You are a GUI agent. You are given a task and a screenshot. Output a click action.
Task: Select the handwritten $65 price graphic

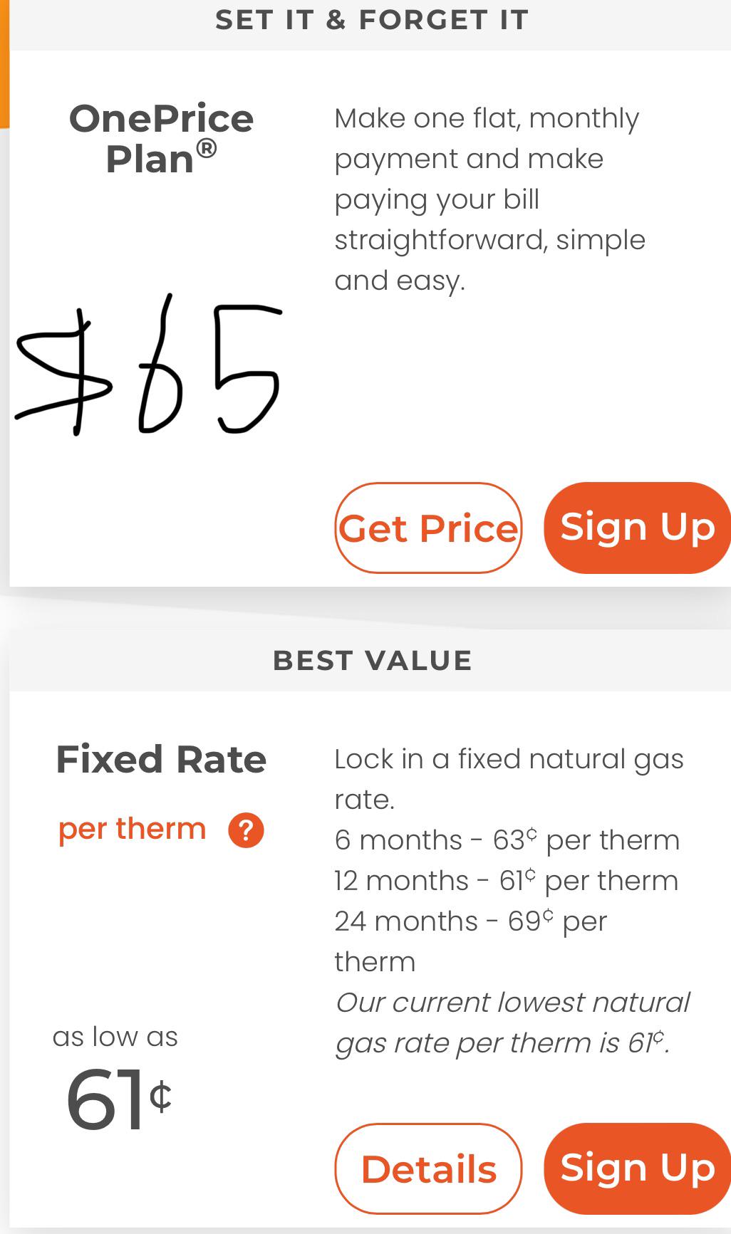coord(146,367)
